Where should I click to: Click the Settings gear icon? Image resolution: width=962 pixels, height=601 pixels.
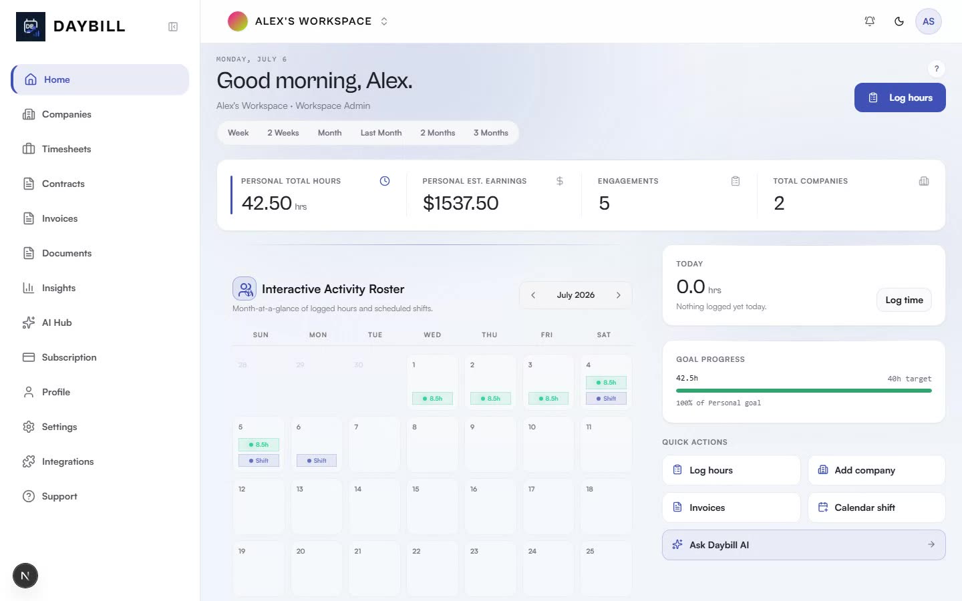click(x=29, y=427)
